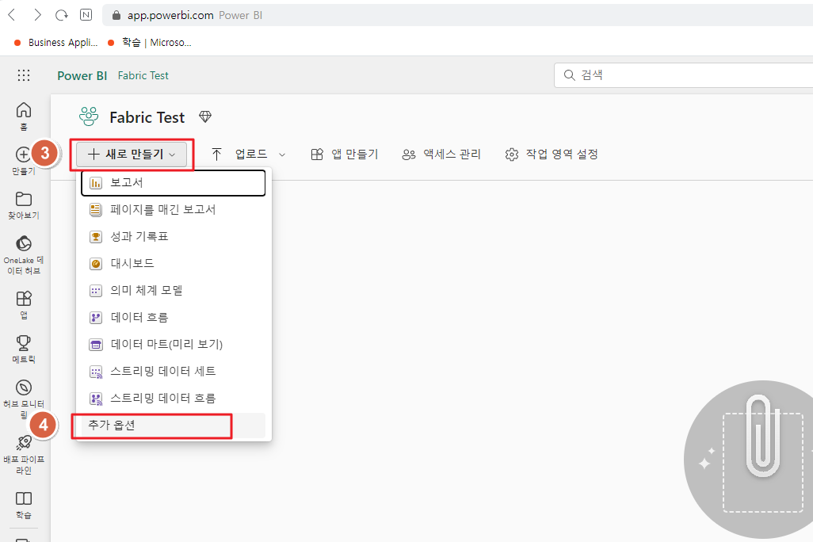Click 추가 옵션 in the menu

click(174, 426)
